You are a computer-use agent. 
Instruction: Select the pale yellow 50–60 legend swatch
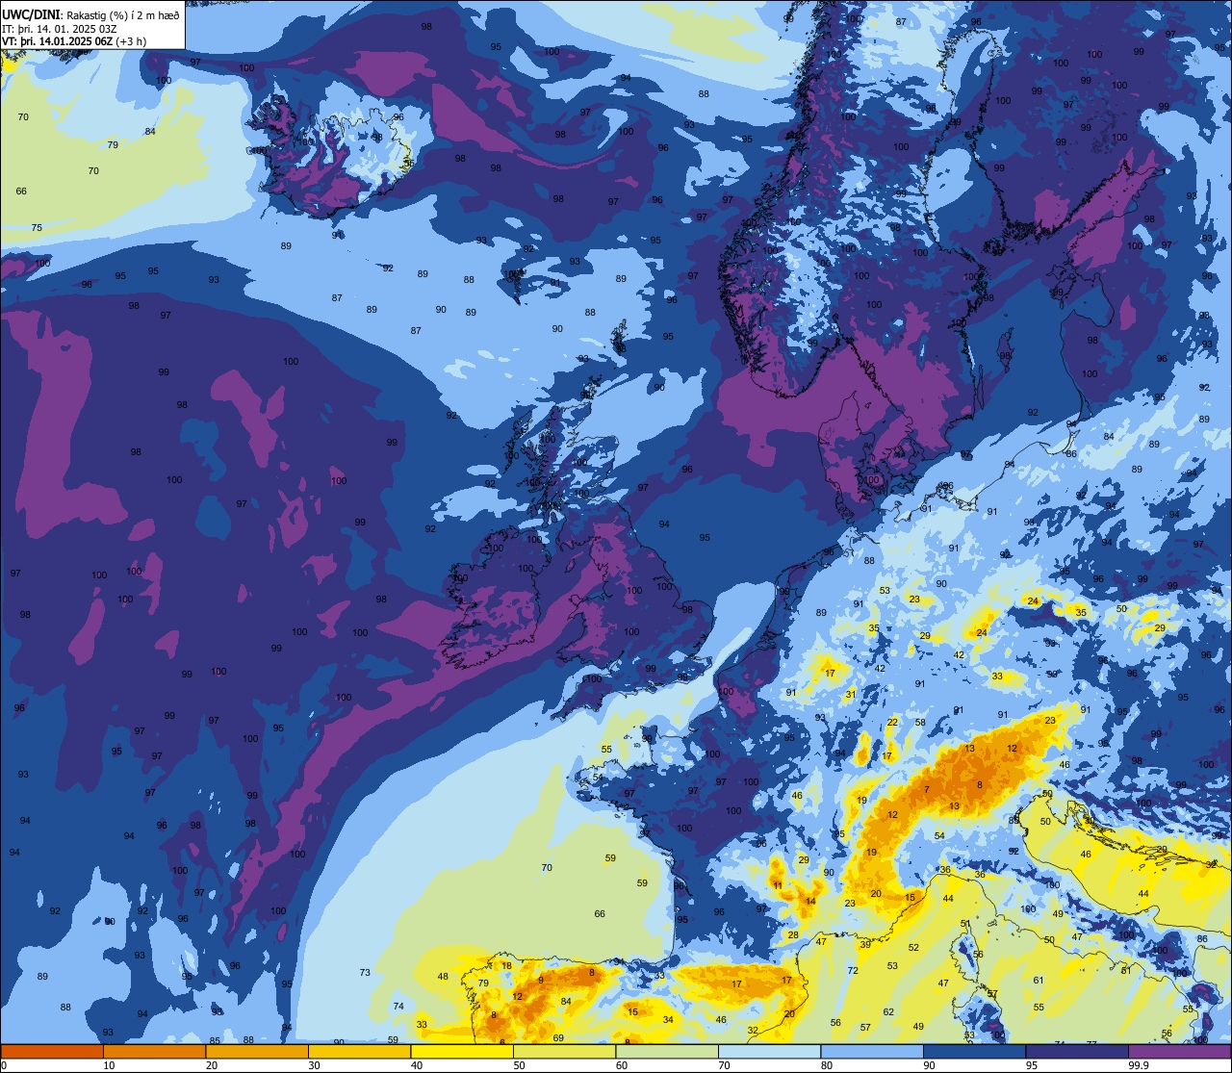click(x=564, y=1051)
